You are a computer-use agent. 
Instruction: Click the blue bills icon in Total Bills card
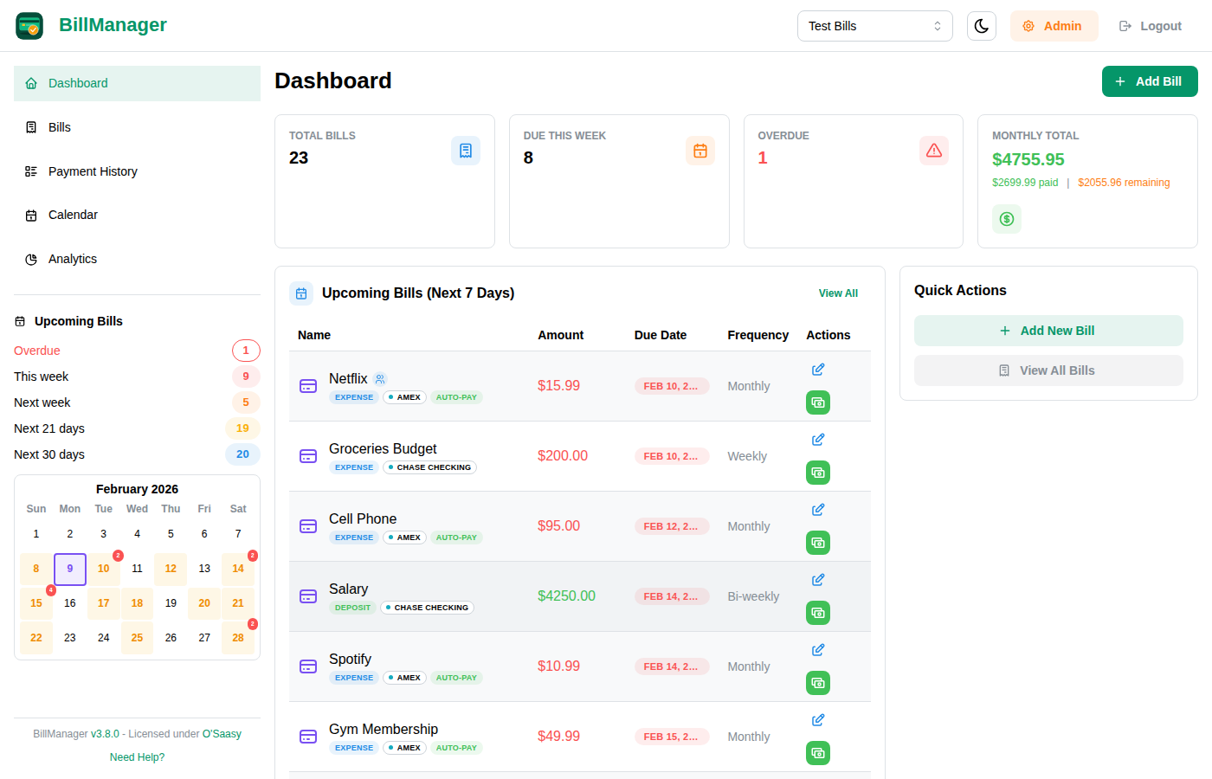[x=466, y=150]
